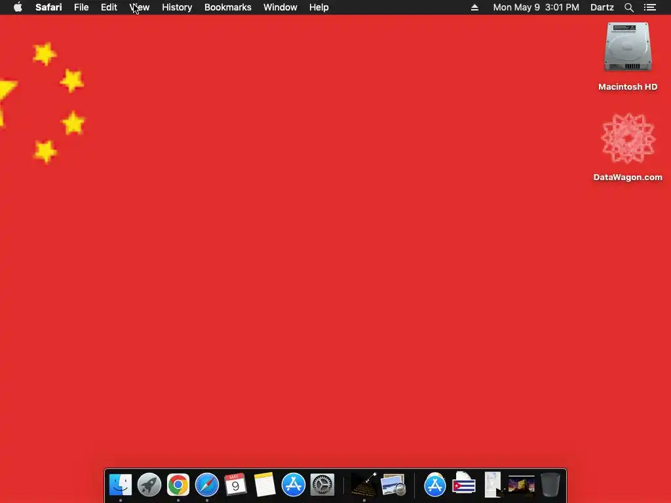Open System Preferences gear icon
This screenshot has width=671, height=503.
tap(322, 485)
